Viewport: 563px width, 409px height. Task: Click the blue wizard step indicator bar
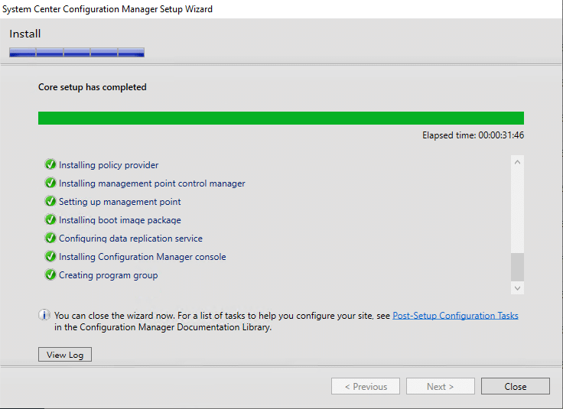coord(76,53)
